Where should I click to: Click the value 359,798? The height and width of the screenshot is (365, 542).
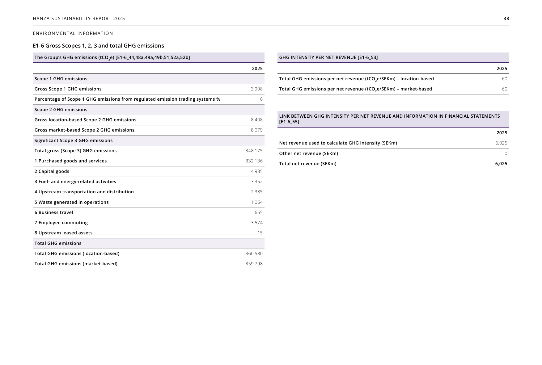click(254, 264)
